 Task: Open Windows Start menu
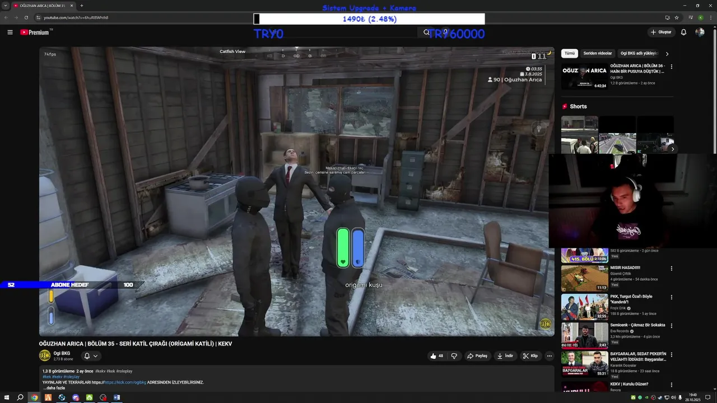6,397
